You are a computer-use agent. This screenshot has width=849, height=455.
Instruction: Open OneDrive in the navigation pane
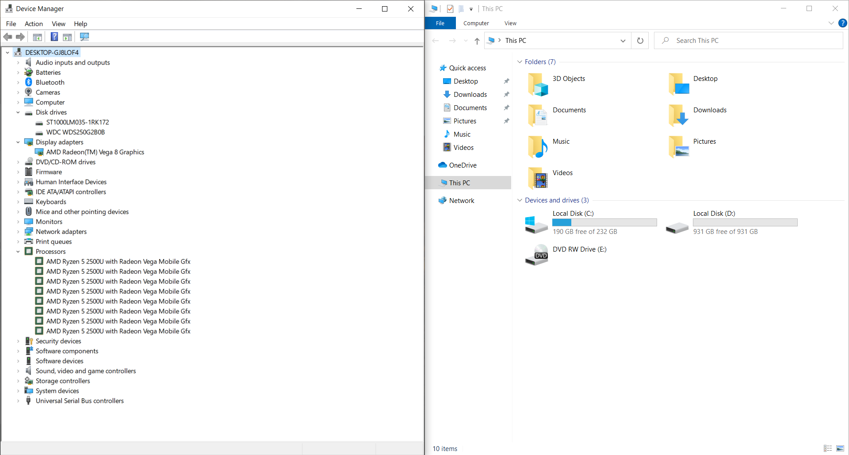pos(463,165)
